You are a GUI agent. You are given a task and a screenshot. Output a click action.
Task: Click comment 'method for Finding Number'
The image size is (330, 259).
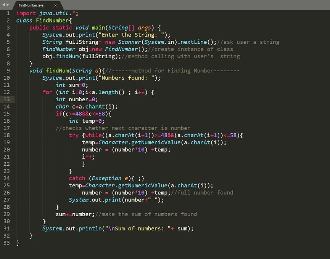coord(172,71)
